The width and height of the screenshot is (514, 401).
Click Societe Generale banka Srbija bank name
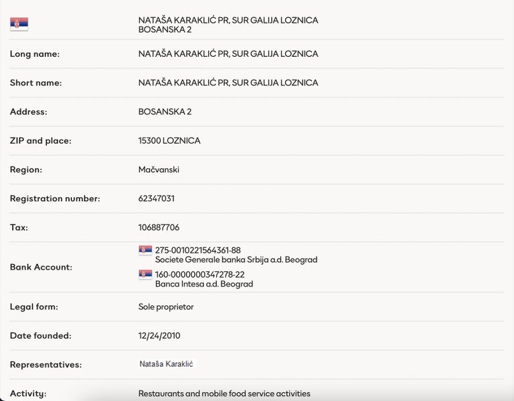point(236,259)
